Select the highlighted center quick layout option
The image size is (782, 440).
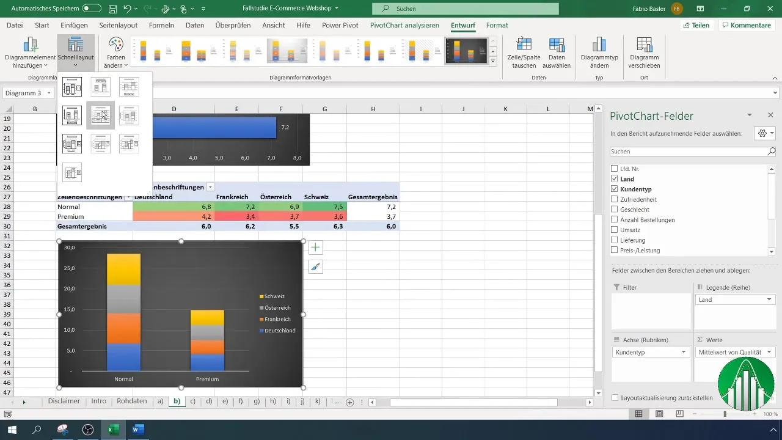(100, 116)
